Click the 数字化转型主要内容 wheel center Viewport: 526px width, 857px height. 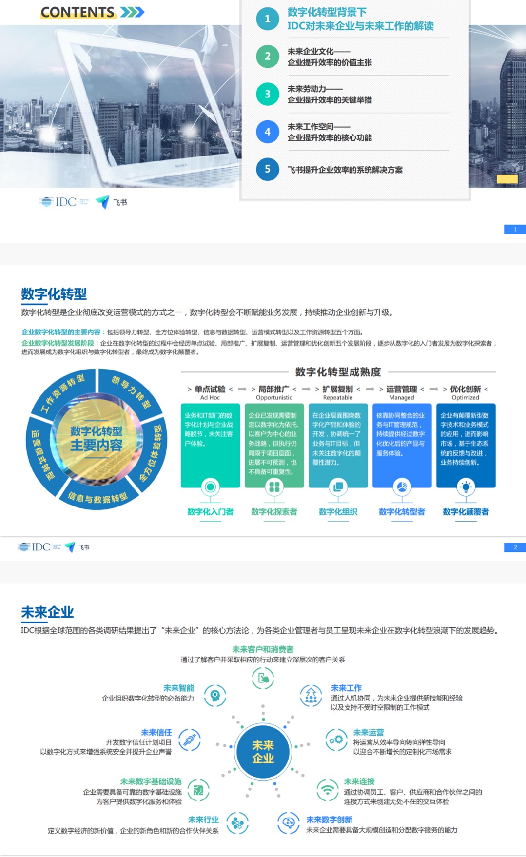tap(97, 439)
